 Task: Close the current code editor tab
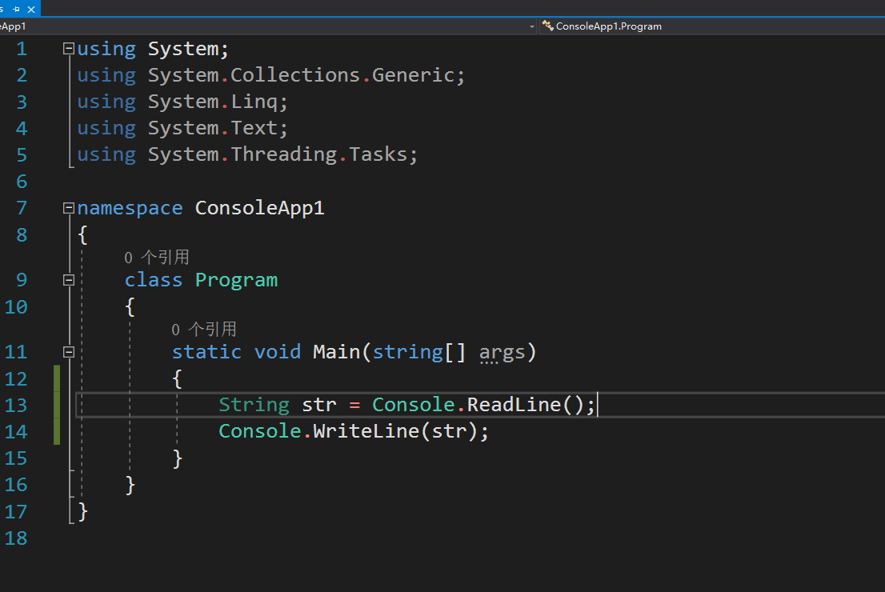pos(30,10)
